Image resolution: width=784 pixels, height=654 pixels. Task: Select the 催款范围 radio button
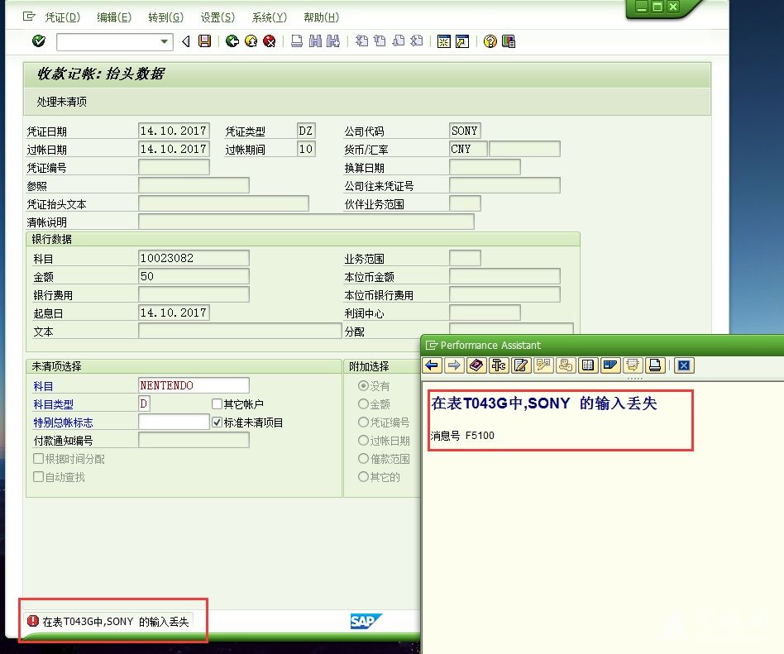coord(364,459)
